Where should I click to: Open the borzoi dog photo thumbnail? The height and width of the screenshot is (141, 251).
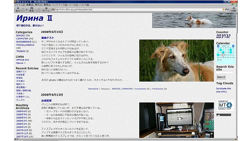point(176,61)
